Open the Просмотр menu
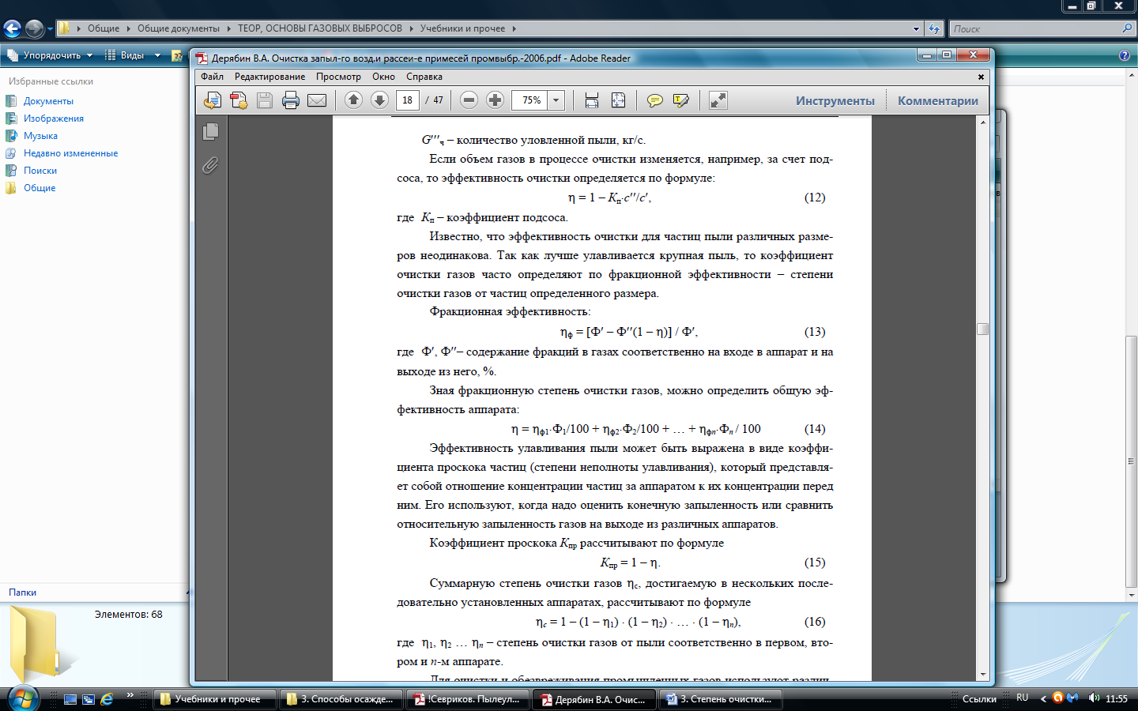Screen dimensions: 1138x711 [x=338, y=77]
